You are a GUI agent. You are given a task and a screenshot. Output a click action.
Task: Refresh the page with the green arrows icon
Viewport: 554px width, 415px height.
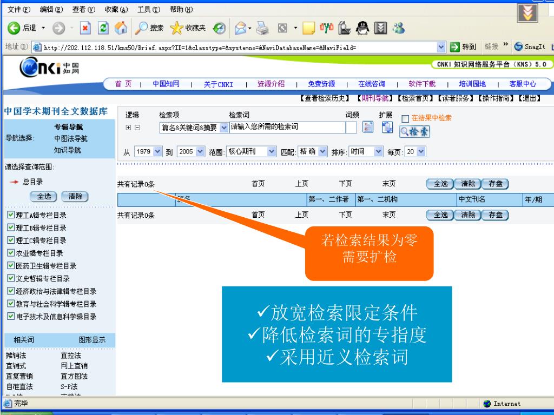[103, 28]
